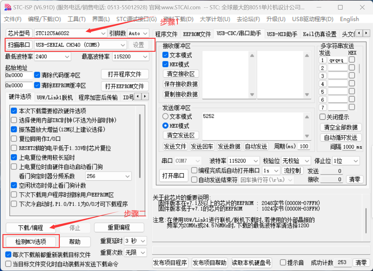Open the Keil仿真设置 tab

pos(319,34)
